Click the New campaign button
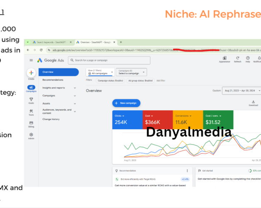This screenshot has height=208, width=261. coord(126,103)
